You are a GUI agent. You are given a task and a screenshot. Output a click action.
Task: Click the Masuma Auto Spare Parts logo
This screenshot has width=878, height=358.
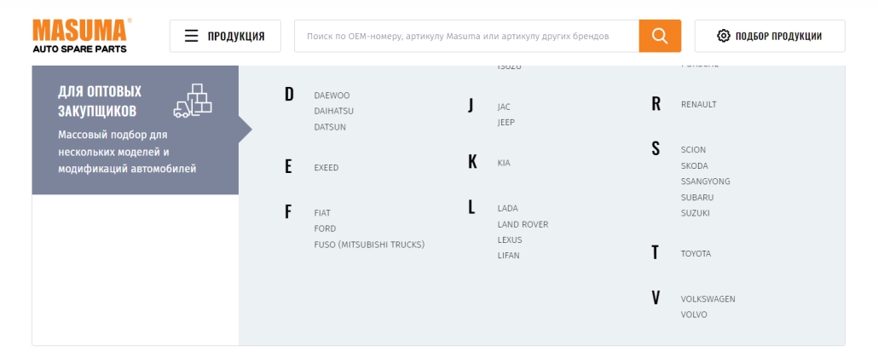coord(81,36)
